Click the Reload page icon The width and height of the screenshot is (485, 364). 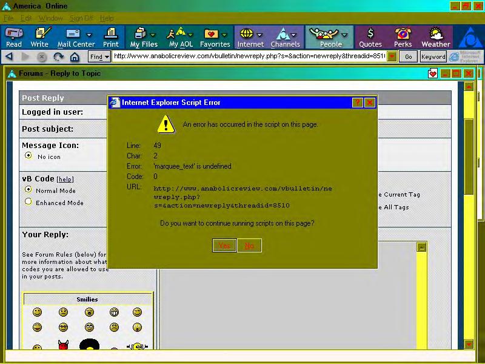coord(58,57)
